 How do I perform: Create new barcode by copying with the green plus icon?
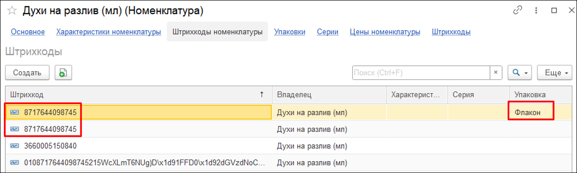click(63, 73)
